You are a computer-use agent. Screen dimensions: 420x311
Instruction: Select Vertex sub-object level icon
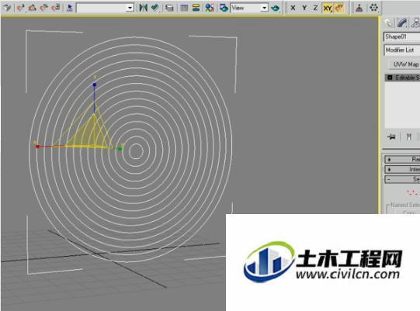coord(412,192)
